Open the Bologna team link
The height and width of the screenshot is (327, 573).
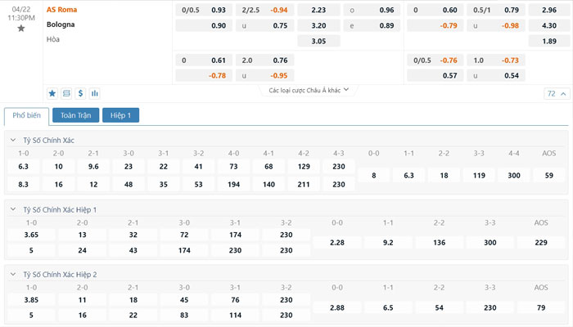(x=61, y=25)
